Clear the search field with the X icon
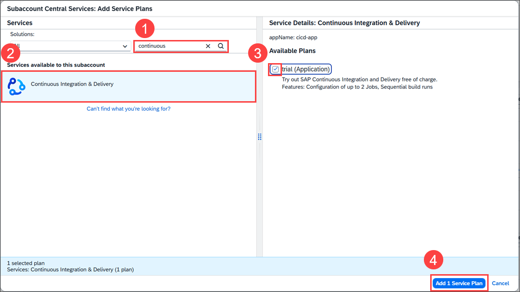 click(208, 46)
